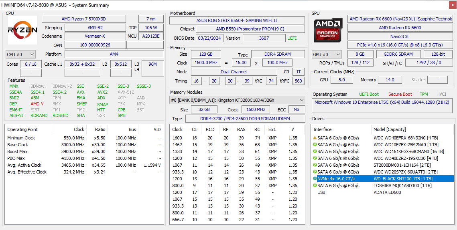
Task: Select the PBO Max operating point row
Action: (x=84, y=158)
